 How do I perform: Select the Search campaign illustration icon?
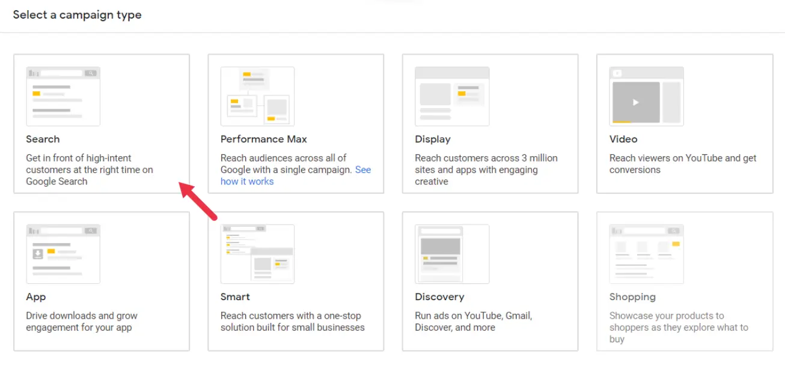pos(63,96)
